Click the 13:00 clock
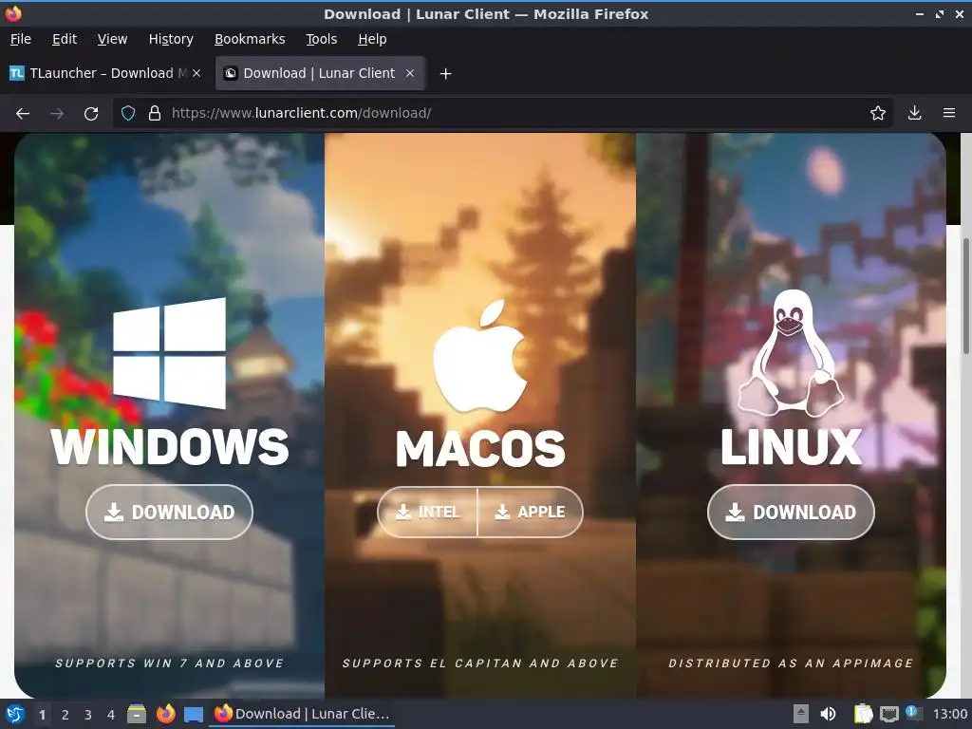The width and height of the screenshot is (972, 729). [x=949, y=714]
